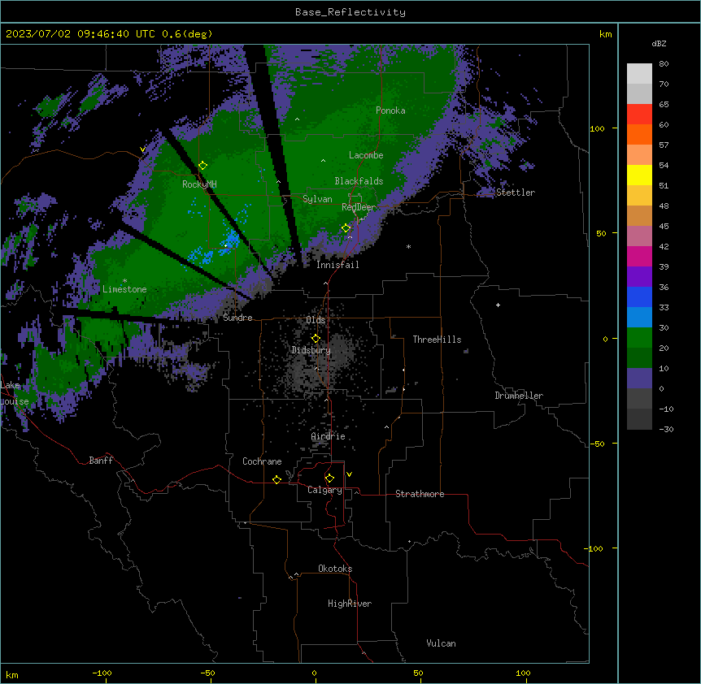Select the light blue 30-33 dBZ swatch
701x684 pixels.
click(x=639, y=317)
